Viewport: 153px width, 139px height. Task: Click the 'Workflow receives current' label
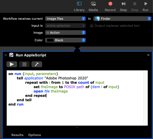click(23, 19)
